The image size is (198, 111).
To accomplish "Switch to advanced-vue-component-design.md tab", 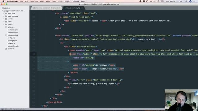I will tap(45, 8).
